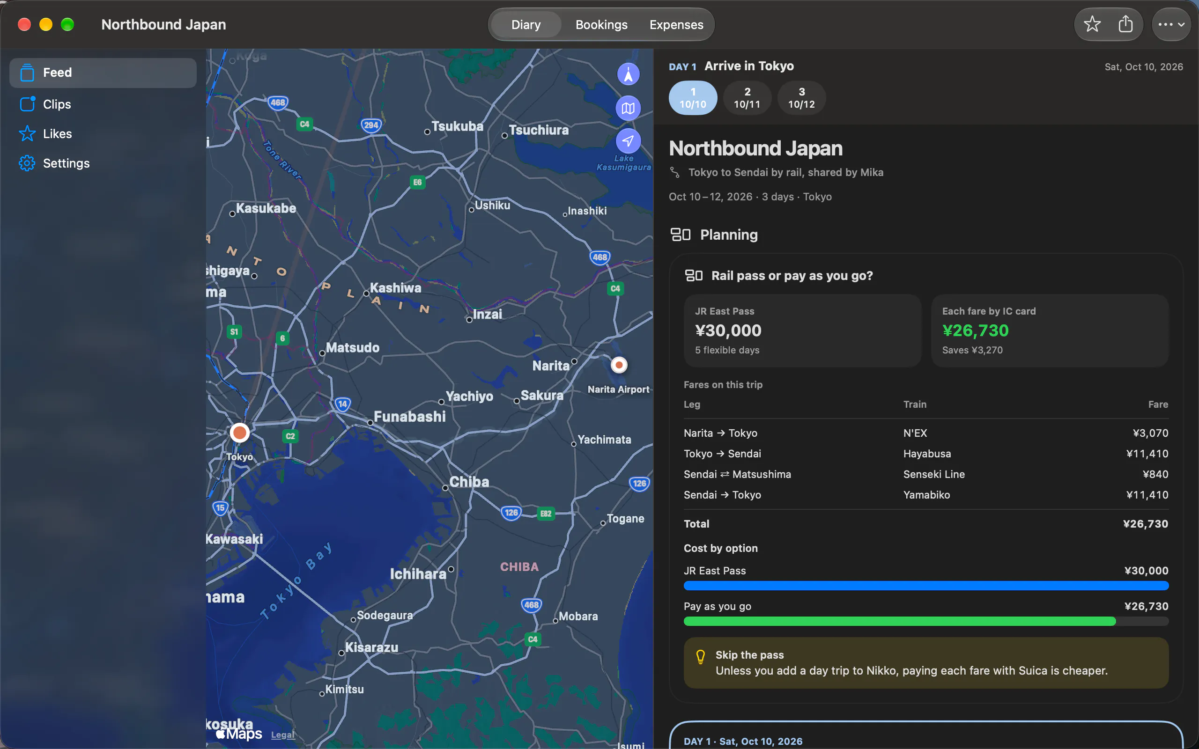Select the JR East Pass ¥30,000 card
The width and height of the screenshot is (1199, 749).
803,330
